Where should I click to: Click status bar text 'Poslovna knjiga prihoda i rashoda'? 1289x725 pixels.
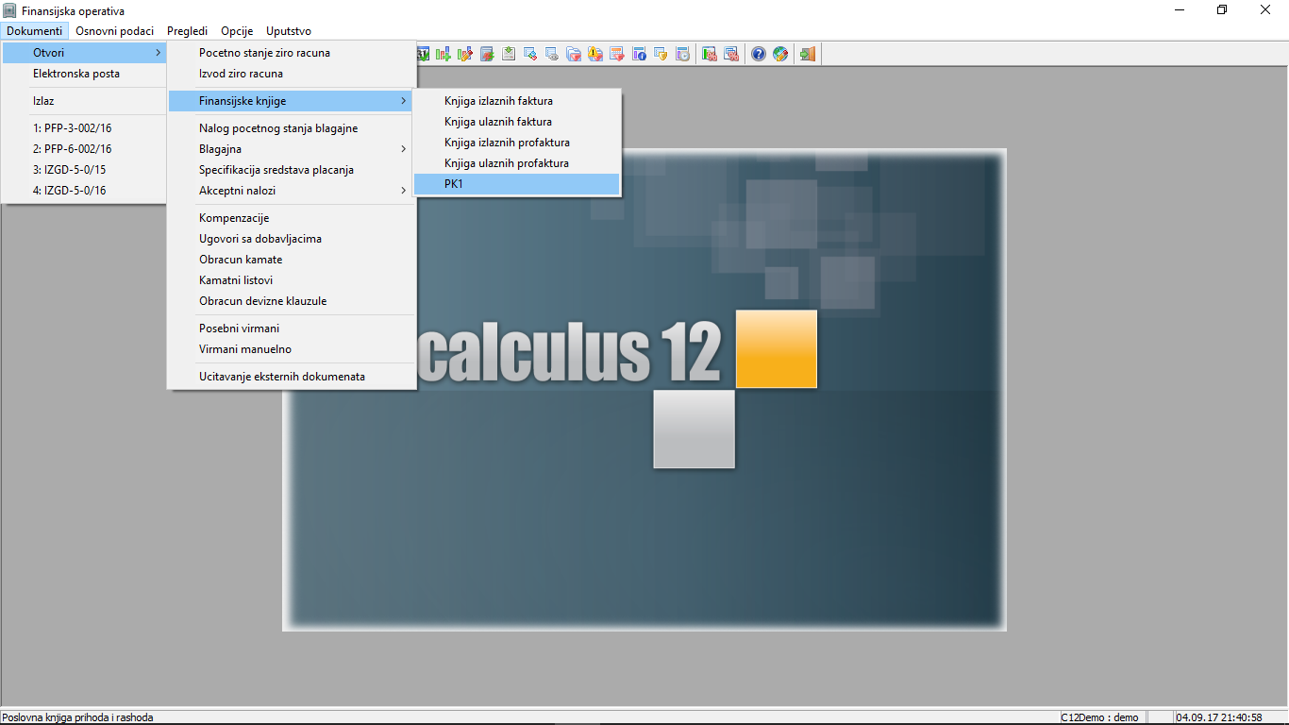pos(77,717)
